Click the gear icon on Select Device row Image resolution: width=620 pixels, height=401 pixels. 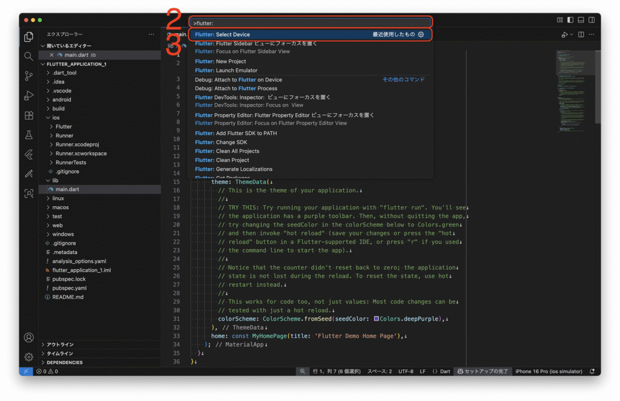click(421, 34)
